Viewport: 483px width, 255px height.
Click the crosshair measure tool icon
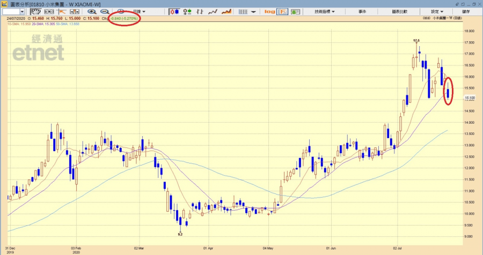coord(49,11)
